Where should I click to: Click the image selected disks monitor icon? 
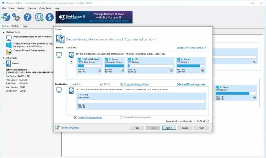(9, 38)
